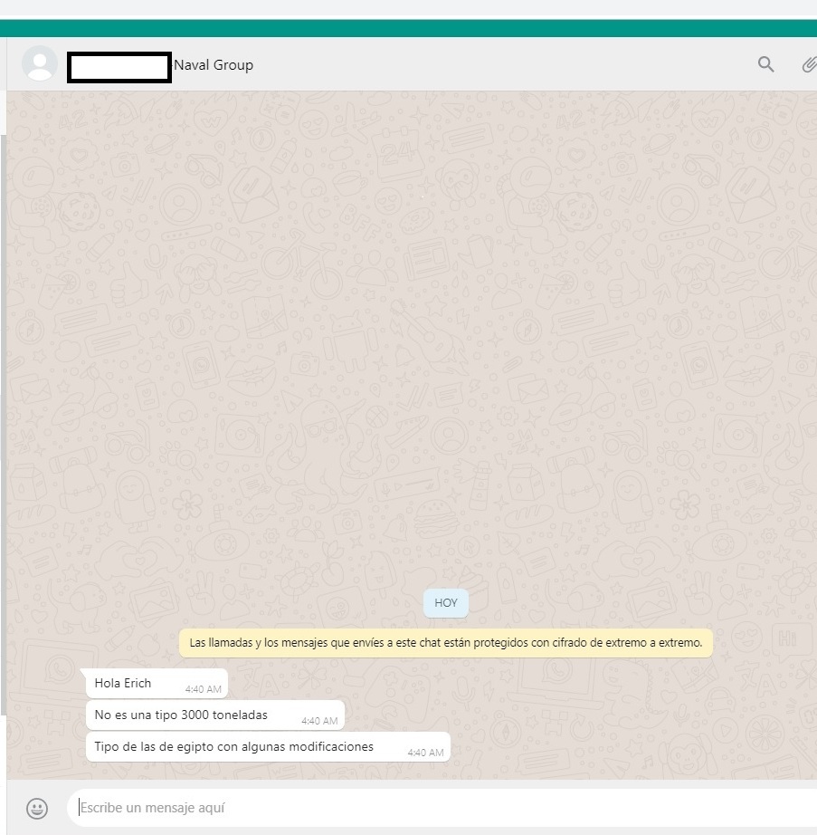Open the end-to-end encryption notice
Image resolution: width=817 pixels, height=835 pixels.
(x=446, y=643)
